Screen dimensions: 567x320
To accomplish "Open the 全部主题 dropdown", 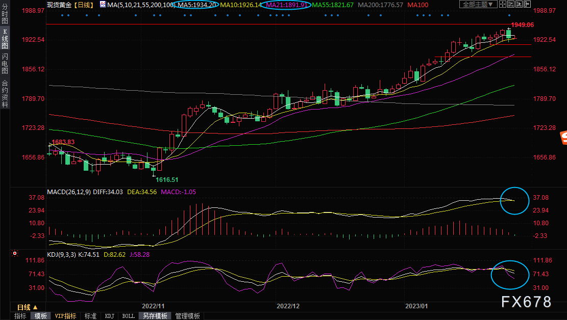I will tap(478, 5).
